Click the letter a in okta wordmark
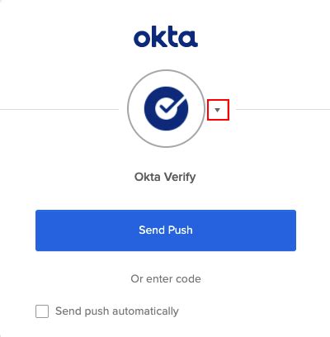 coord(189,39)
